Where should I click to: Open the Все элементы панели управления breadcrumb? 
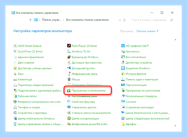tap(87, 20)
